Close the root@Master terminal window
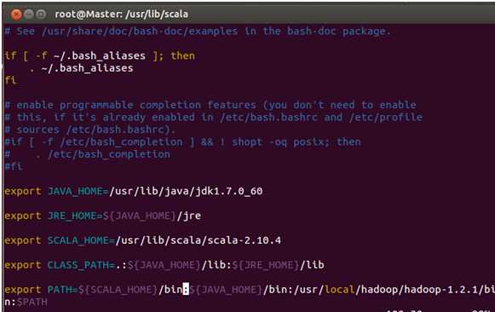495x312 pixels. tap(16, 14)
